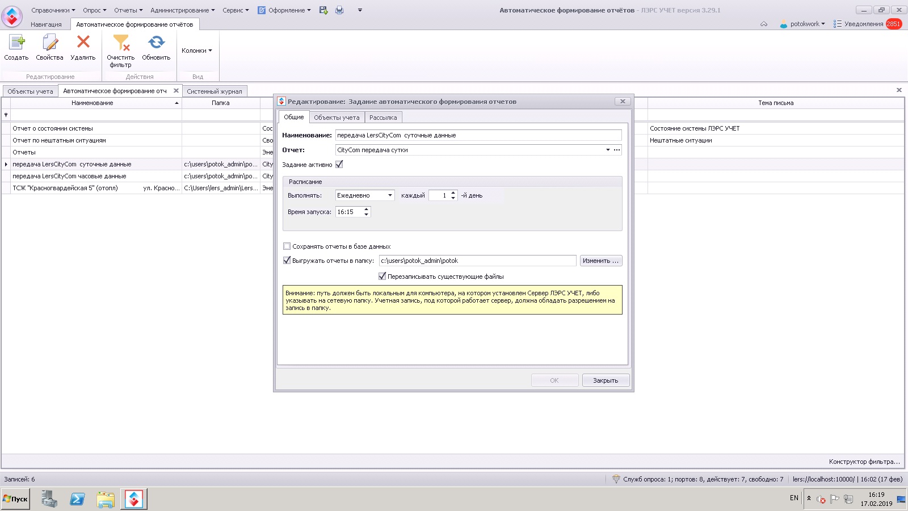Click the poll services status bar icon

point(616,479)
